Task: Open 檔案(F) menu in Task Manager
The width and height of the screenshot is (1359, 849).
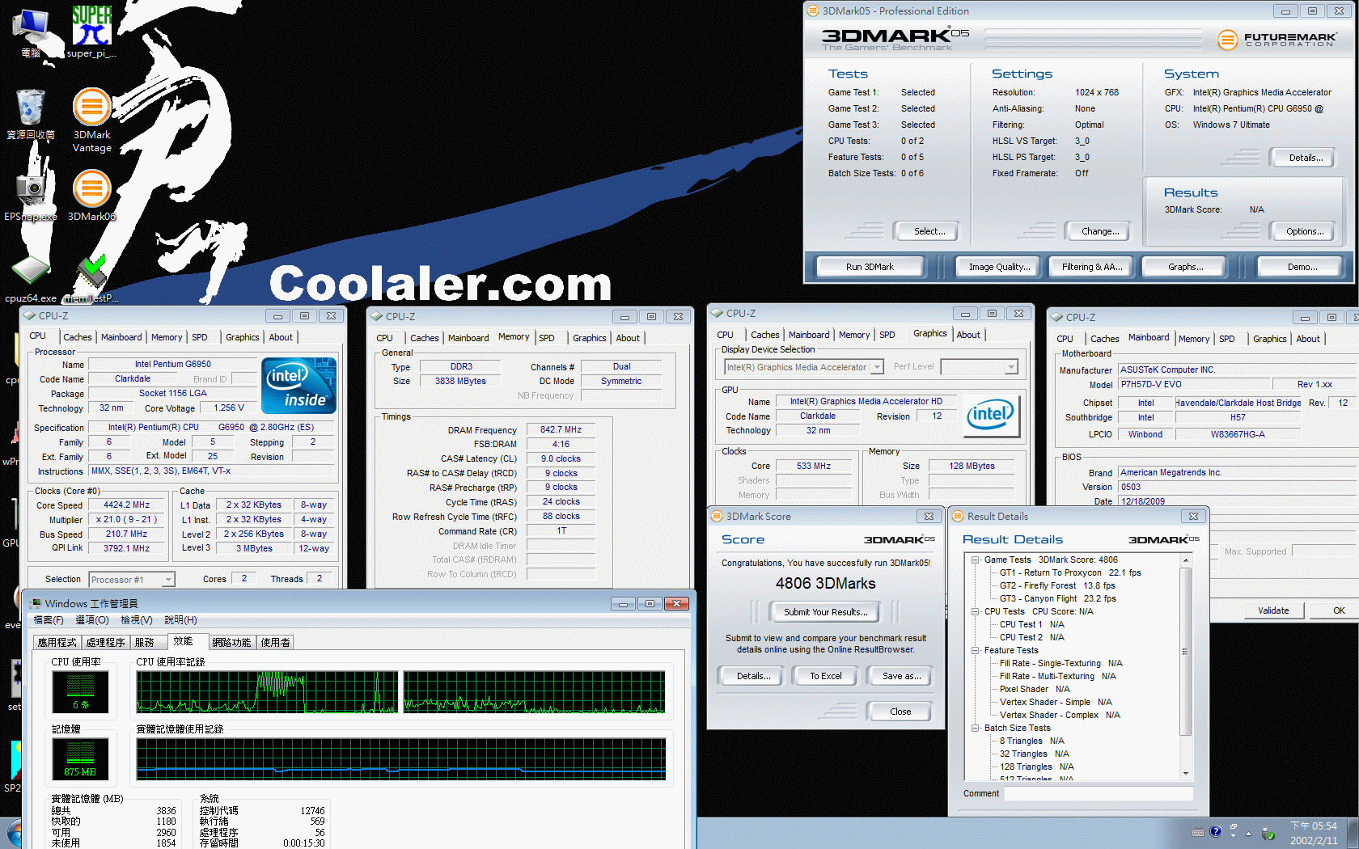Action: (48, 620)
